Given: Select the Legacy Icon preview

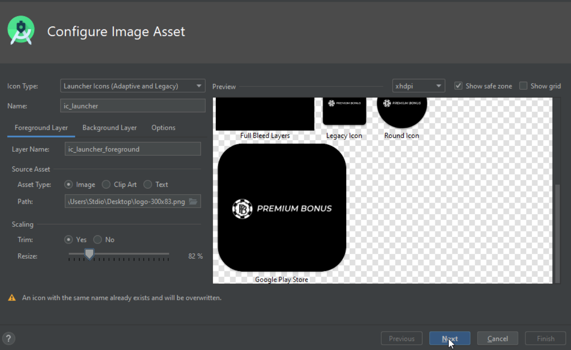Looking at the screenshot, I should click(344, 111).
